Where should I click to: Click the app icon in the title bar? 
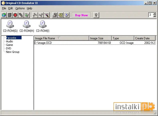click(x=3, y=3)
